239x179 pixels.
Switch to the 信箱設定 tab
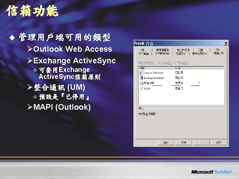coord(181,54)
